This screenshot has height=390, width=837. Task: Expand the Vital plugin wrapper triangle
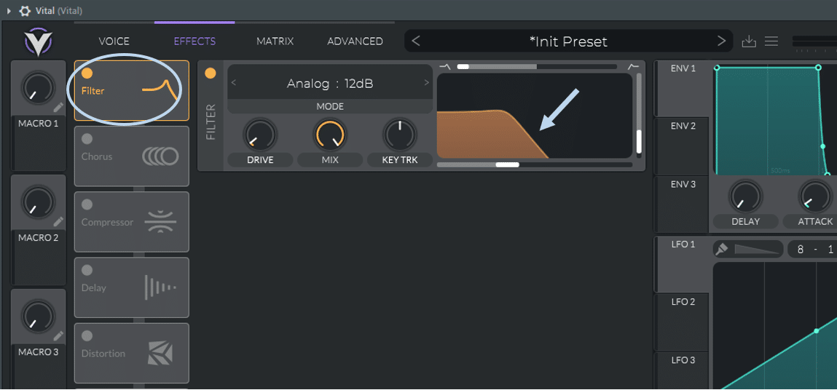tap(9, 11)
